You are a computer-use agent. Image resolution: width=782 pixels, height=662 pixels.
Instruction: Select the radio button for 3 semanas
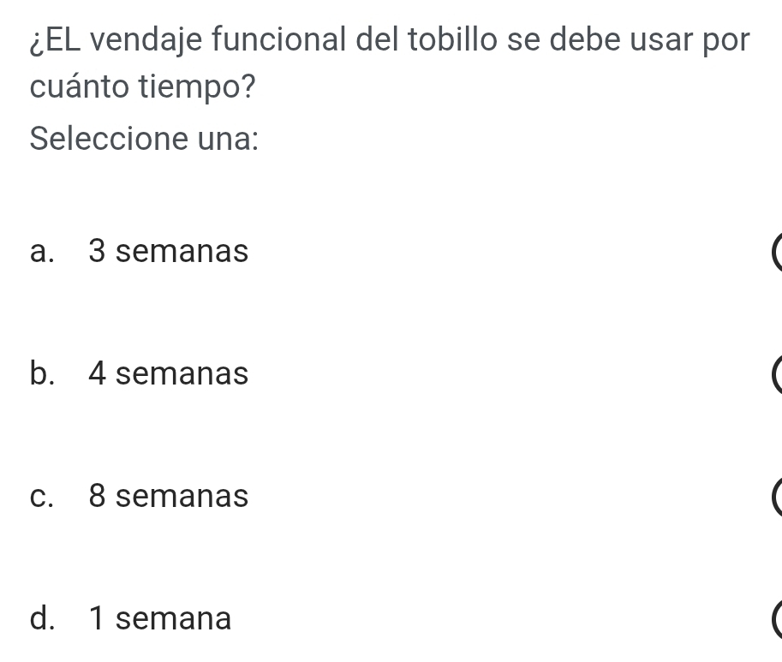pyautogui.click(x=777, y=252)
